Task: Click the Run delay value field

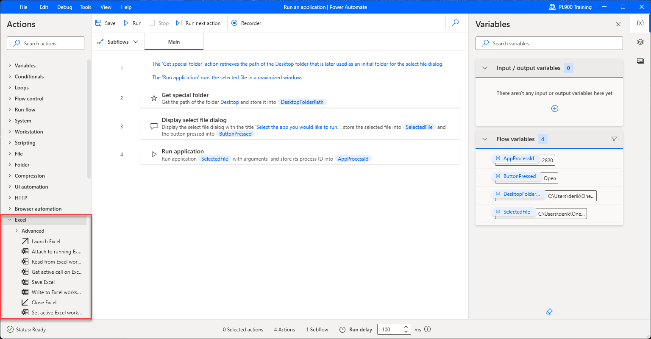Action: (389, 329)
